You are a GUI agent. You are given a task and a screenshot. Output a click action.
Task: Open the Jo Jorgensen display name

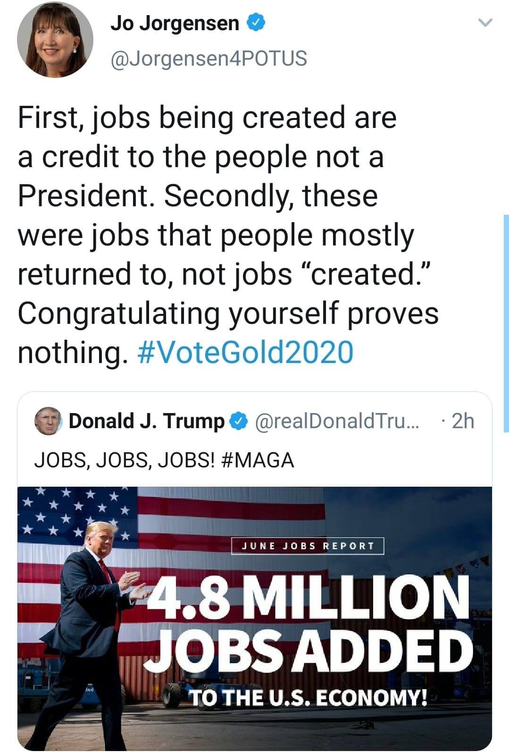175,22
